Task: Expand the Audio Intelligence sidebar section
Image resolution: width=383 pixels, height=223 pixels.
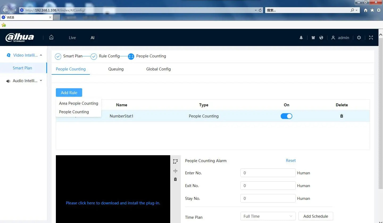Action: pos(25,81)
